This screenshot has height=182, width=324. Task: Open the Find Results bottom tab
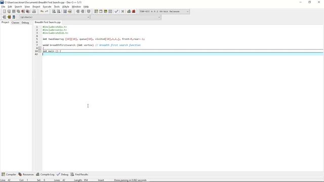click(79, 174)
